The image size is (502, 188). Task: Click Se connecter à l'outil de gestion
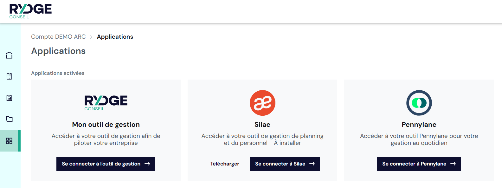106,164
